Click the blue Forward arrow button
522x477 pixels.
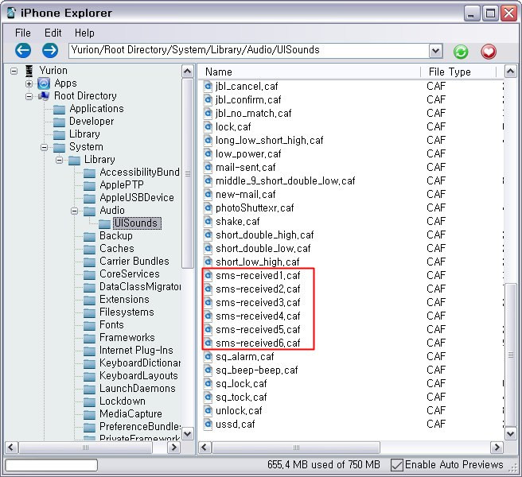click(50, 51)
